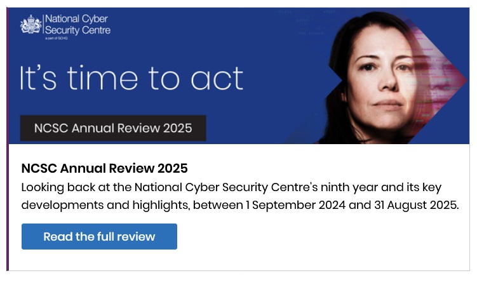This screenshot has width=477, height=287.
Task: Click the woman's dark hair on portrait's left
Action: click(x=337, y=95)
